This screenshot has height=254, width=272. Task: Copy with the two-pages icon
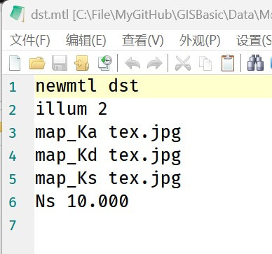click(x=205, y=63)
